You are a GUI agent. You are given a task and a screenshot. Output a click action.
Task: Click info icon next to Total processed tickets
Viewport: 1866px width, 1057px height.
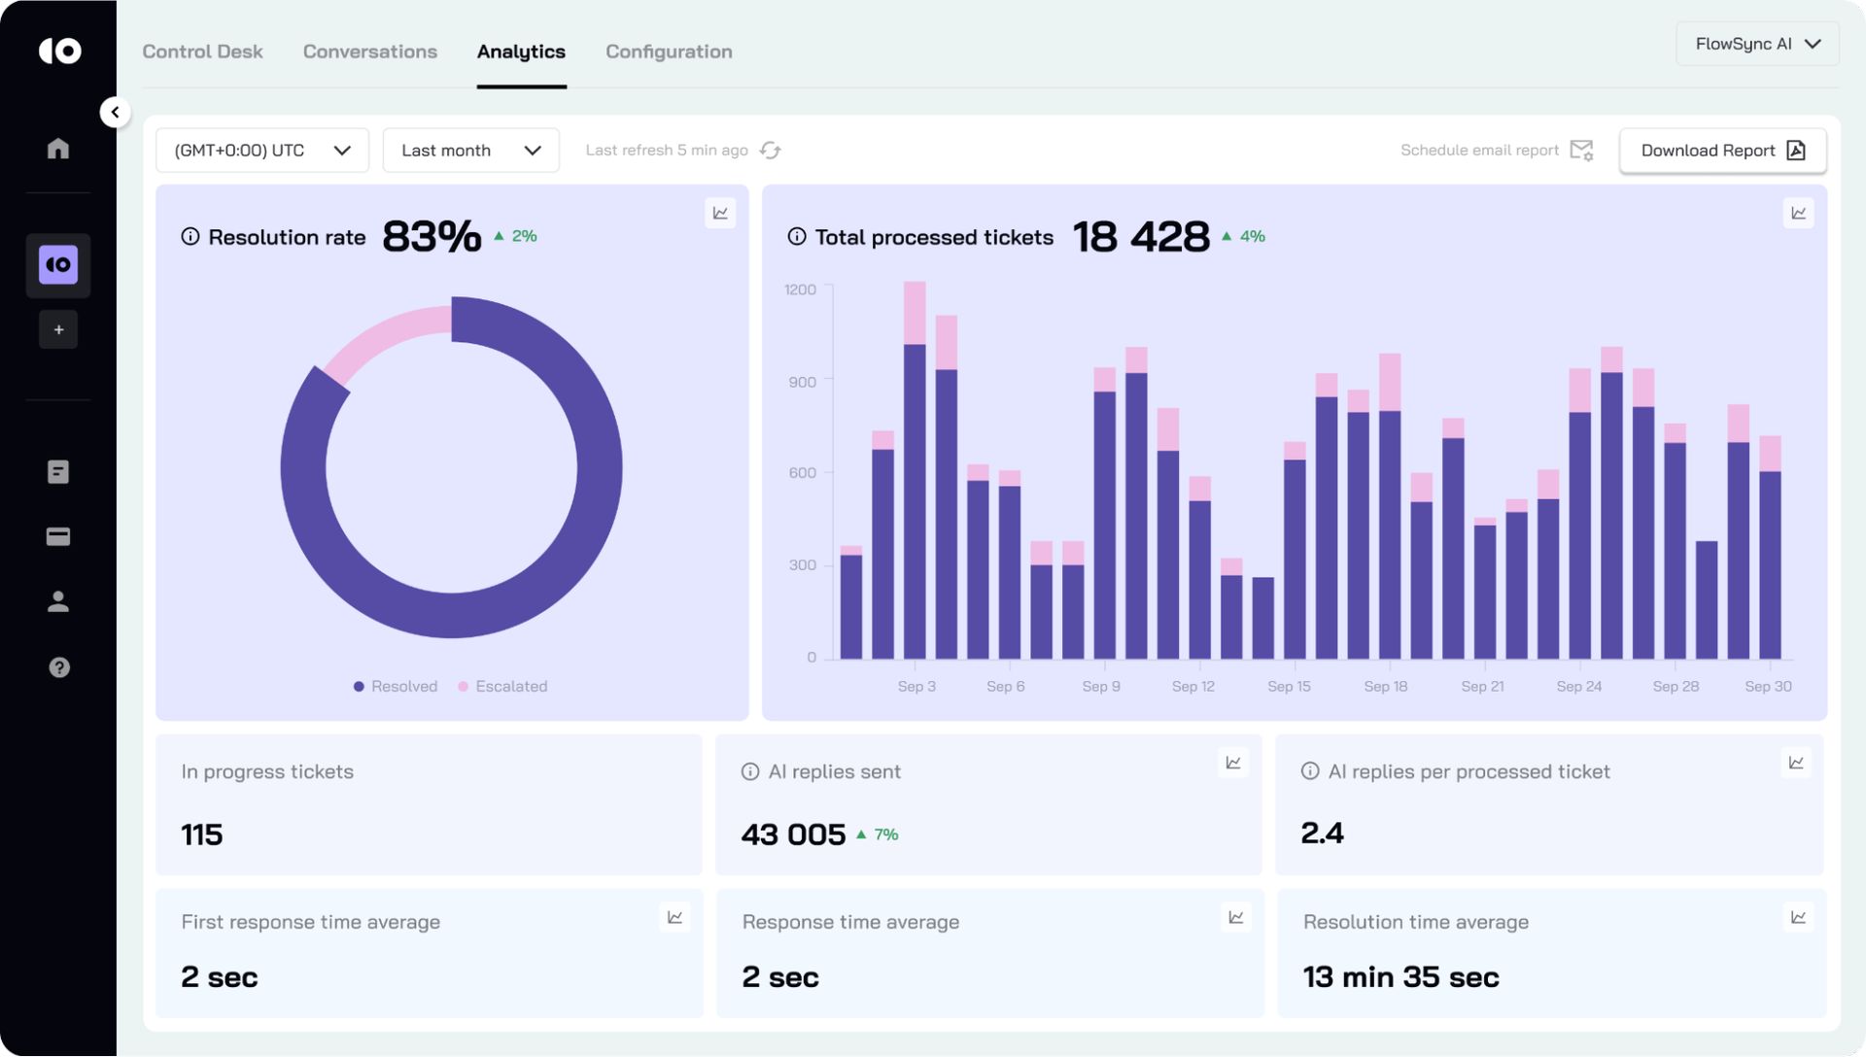tap(797, 236)
